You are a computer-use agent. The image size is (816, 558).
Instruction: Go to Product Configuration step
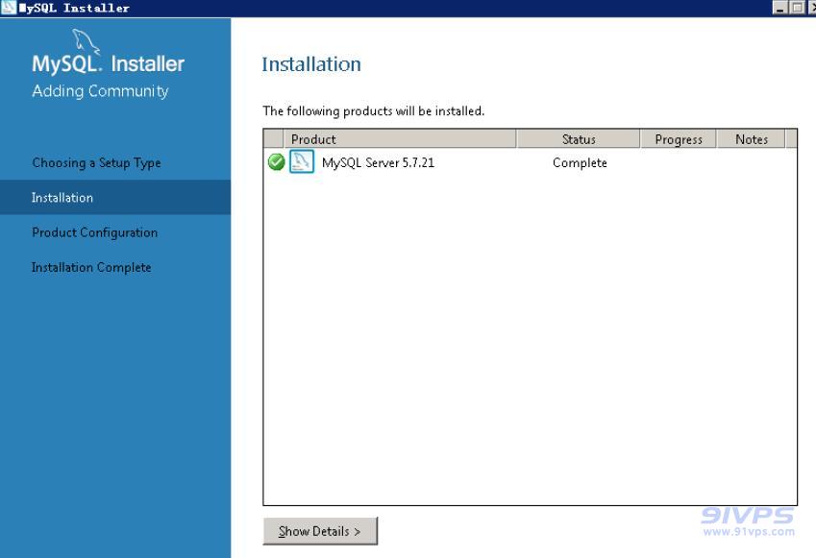[x=95, y=232]
